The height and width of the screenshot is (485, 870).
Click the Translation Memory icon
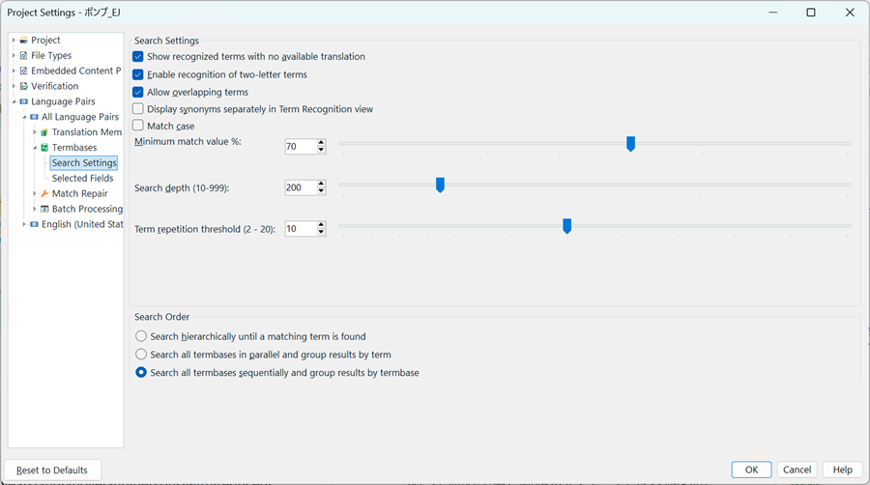coord(44,132)
